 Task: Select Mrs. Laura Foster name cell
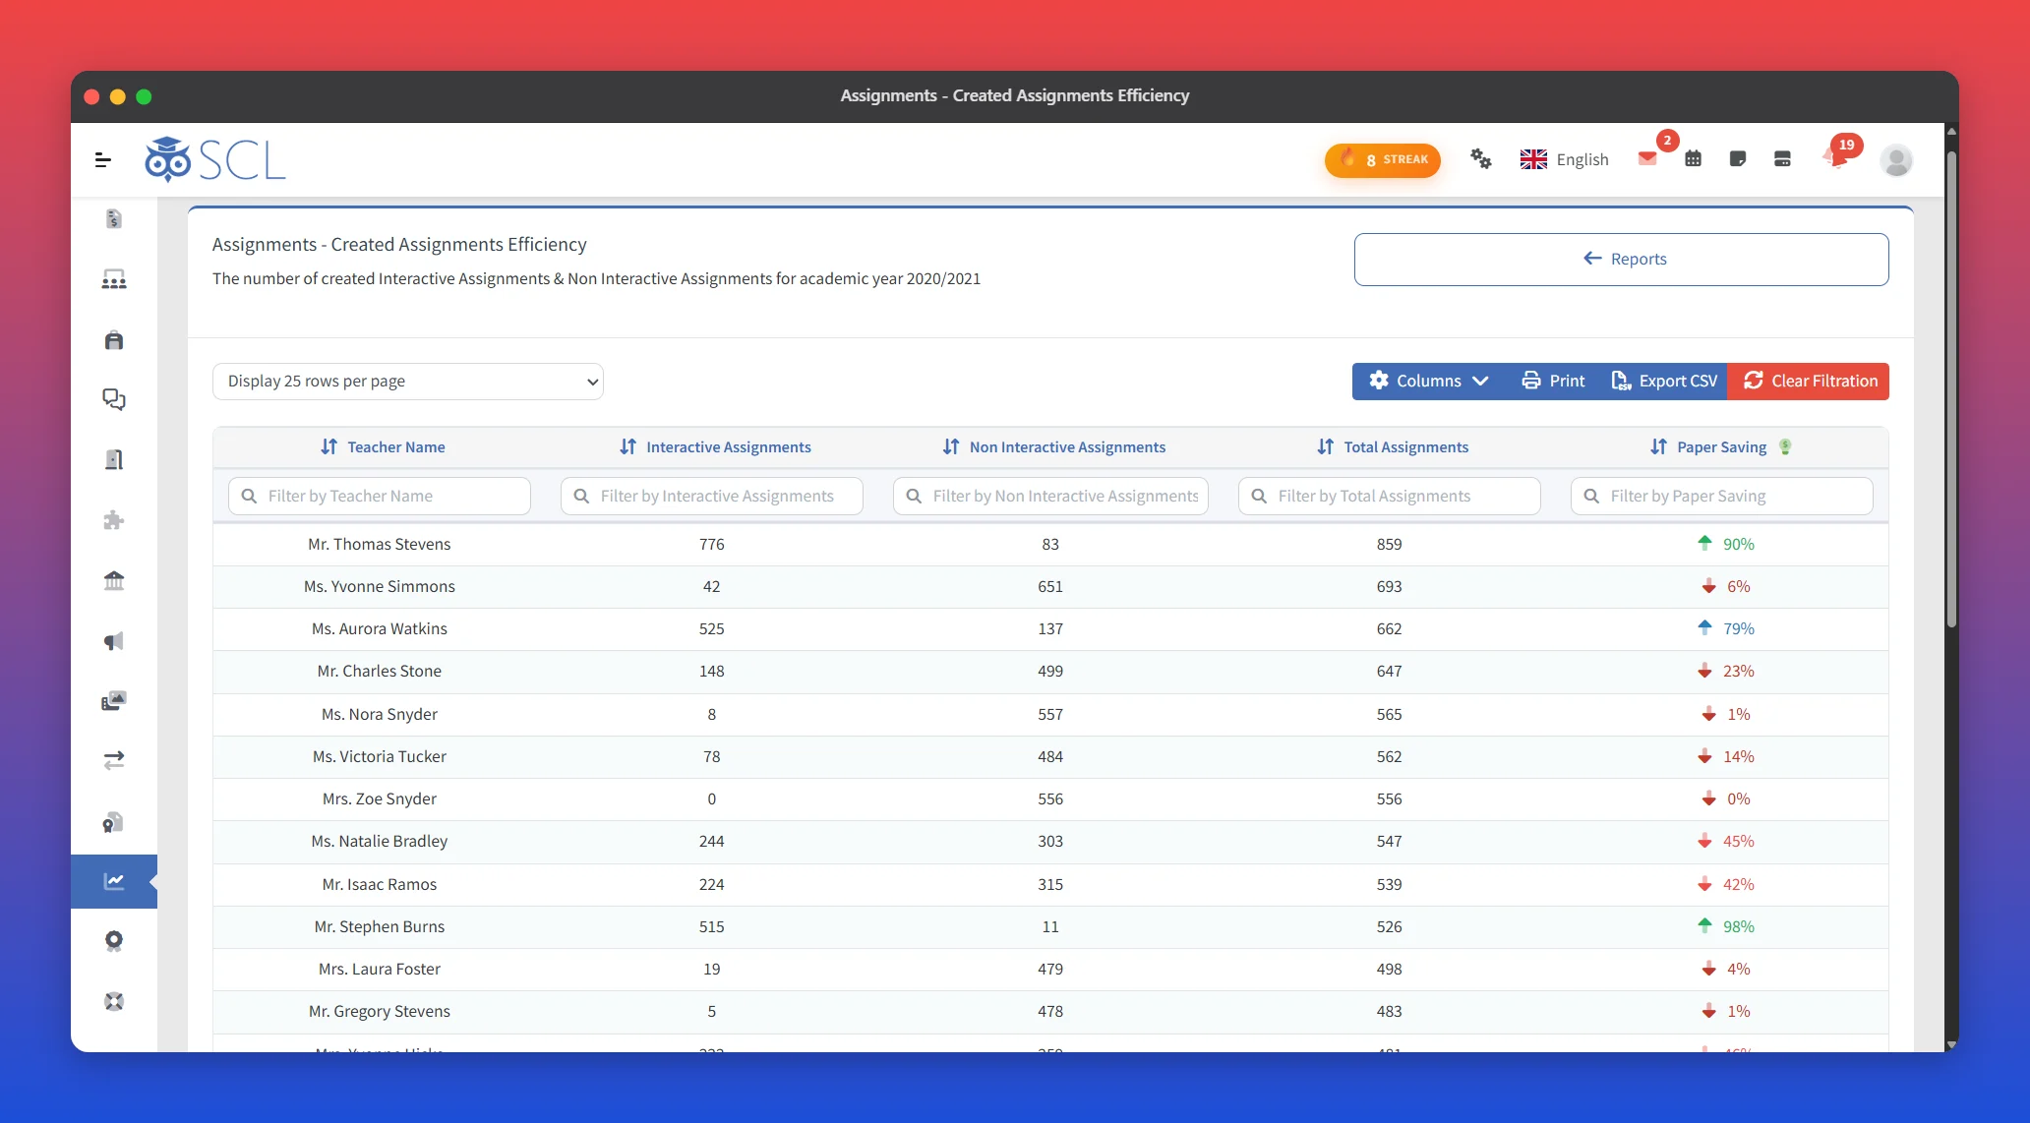pos(380,970)
